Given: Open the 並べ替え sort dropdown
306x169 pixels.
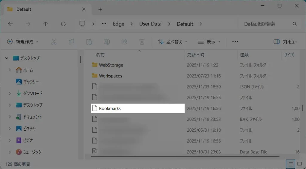Looking at the screenshot, I should click(x=172, y=42).
